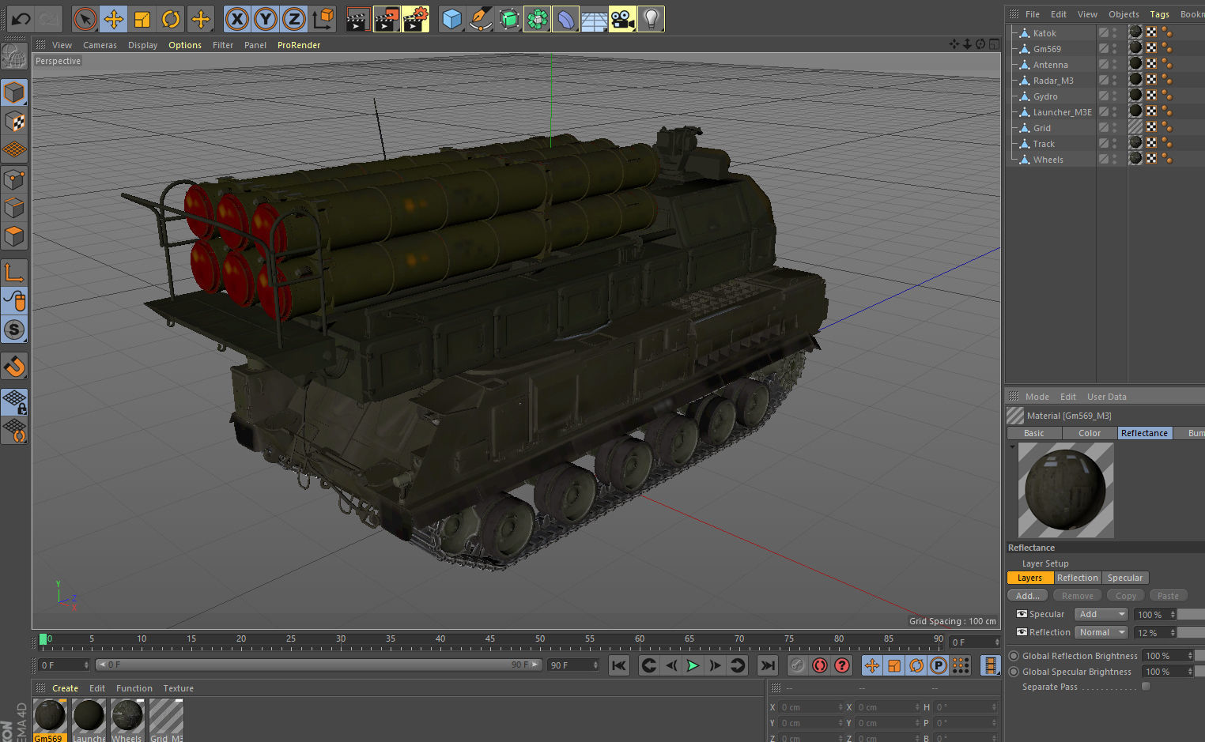
Task: Switch to the material Color tab
Action: point(1090,433)
